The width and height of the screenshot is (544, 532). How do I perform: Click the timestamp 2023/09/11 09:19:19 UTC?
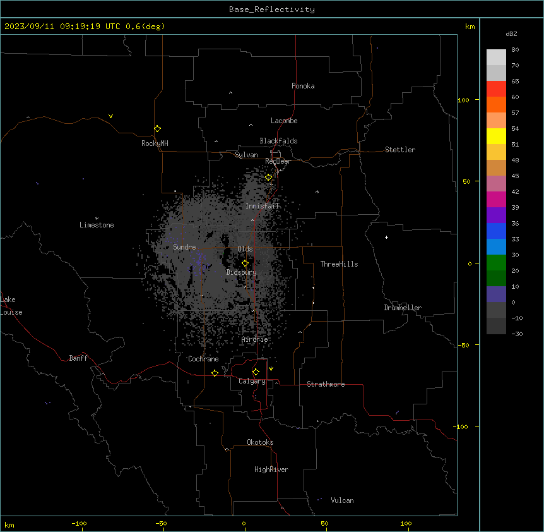[62, 27]
